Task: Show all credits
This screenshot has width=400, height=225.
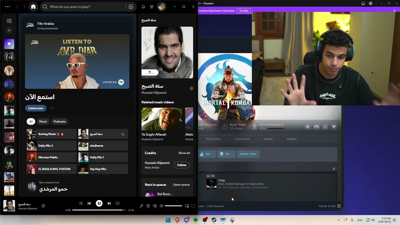Action: 184,153
